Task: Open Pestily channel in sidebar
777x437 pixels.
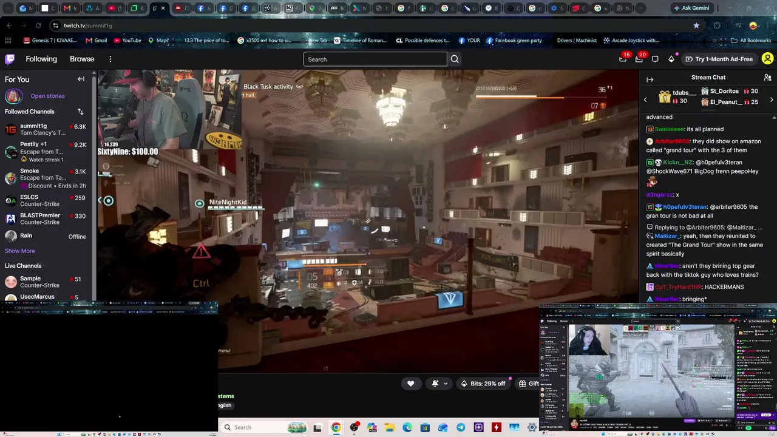Action: (46, 151)
